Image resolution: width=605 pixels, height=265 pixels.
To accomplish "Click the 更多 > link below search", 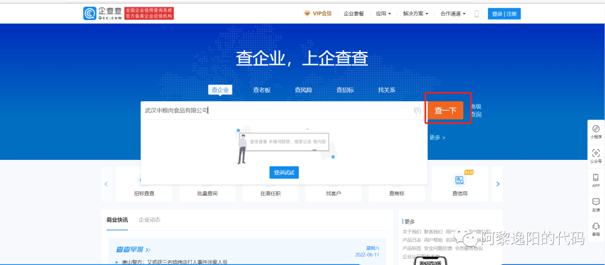I will click(x=437, y=138).
